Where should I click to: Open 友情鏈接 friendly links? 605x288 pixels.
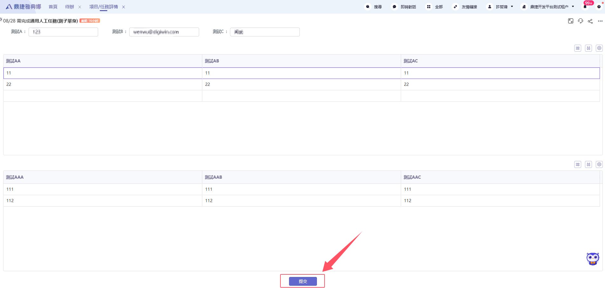click(465, 7)
